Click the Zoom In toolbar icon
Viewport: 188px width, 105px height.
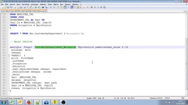[x=51, y=7]
